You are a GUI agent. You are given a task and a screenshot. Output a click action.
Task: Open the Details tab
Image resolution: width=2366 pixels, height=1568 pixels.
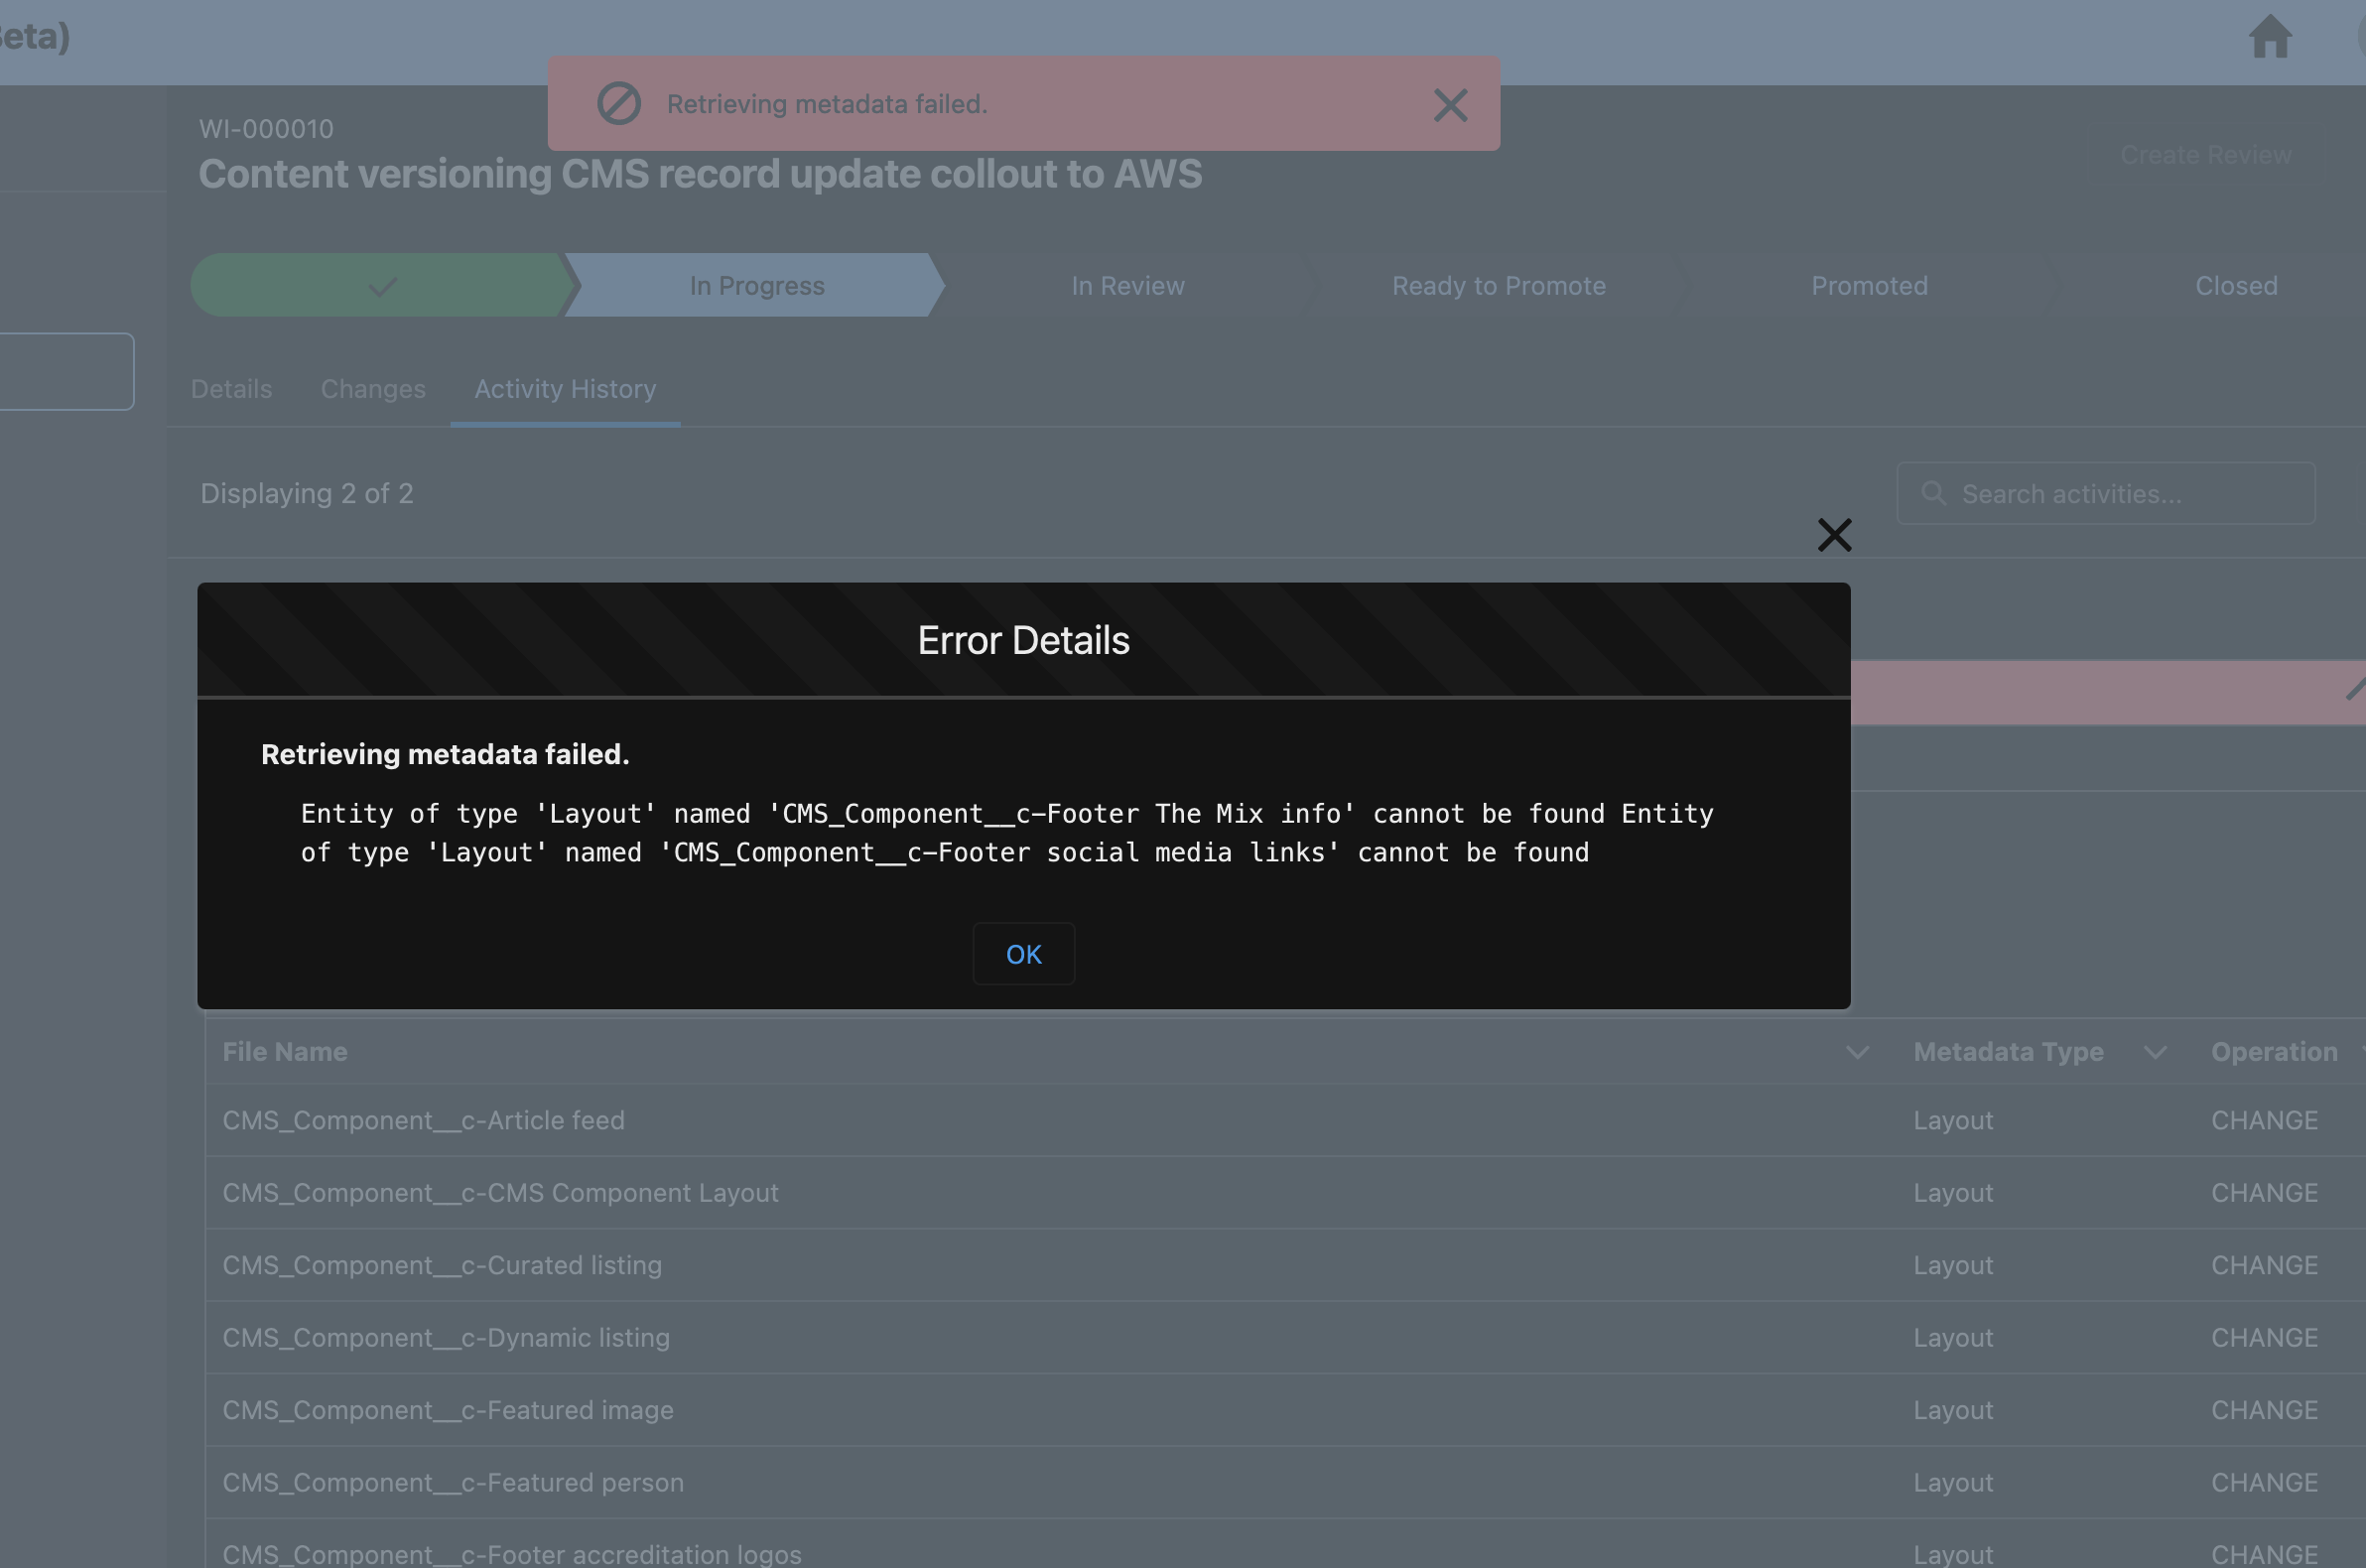point(231,389)
